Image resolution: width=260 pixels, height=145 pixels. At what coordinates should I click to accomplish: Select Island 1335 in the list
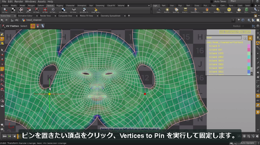pyautogui.click(x=216, y=53)
